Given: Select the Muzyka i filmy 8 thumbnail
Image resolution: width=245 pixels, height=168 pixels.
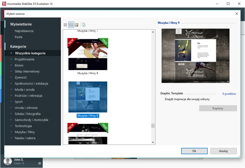Looking at the screenshot, I should click(x=88, y=54).
